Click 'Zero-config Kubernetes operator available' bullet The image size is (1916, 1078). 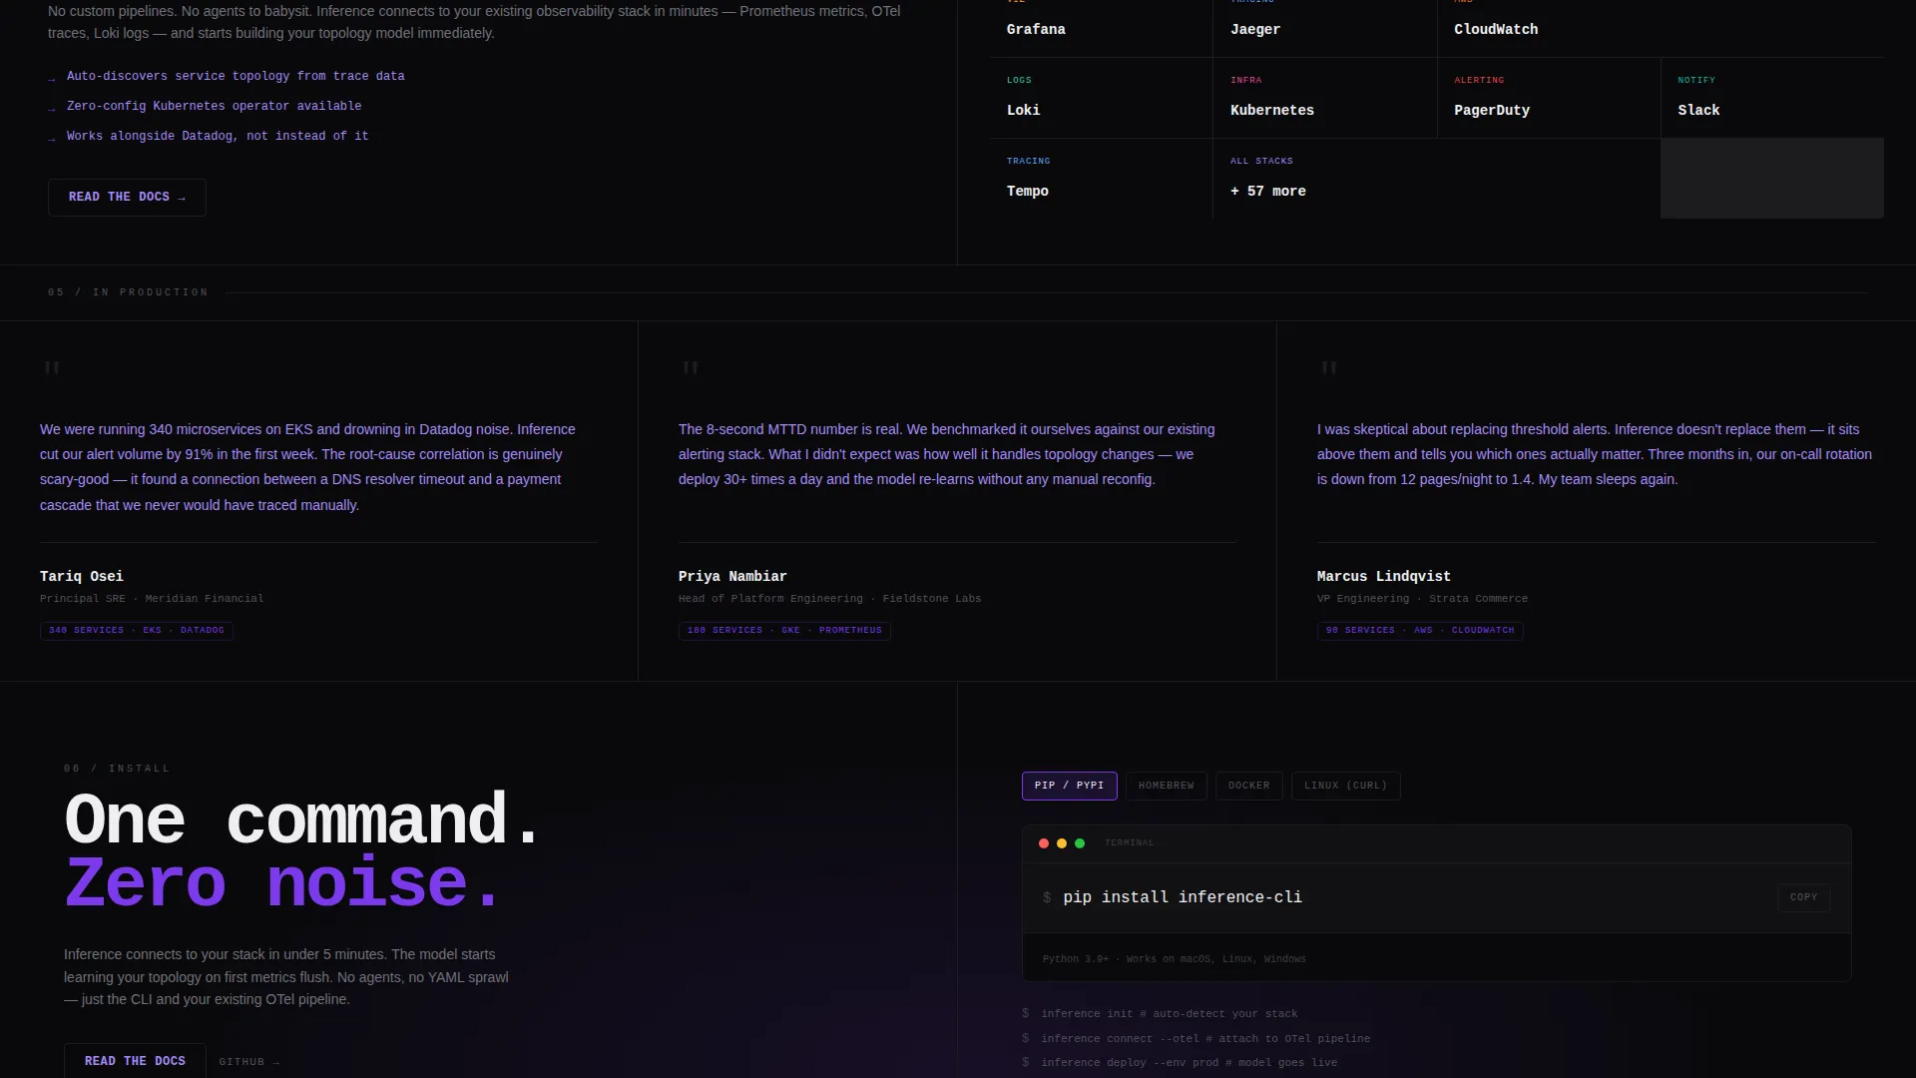[x=215, y=106]
